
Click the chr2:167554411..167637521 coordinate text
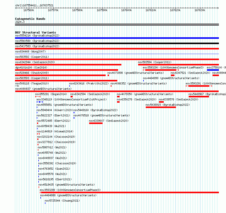point(34,5)
